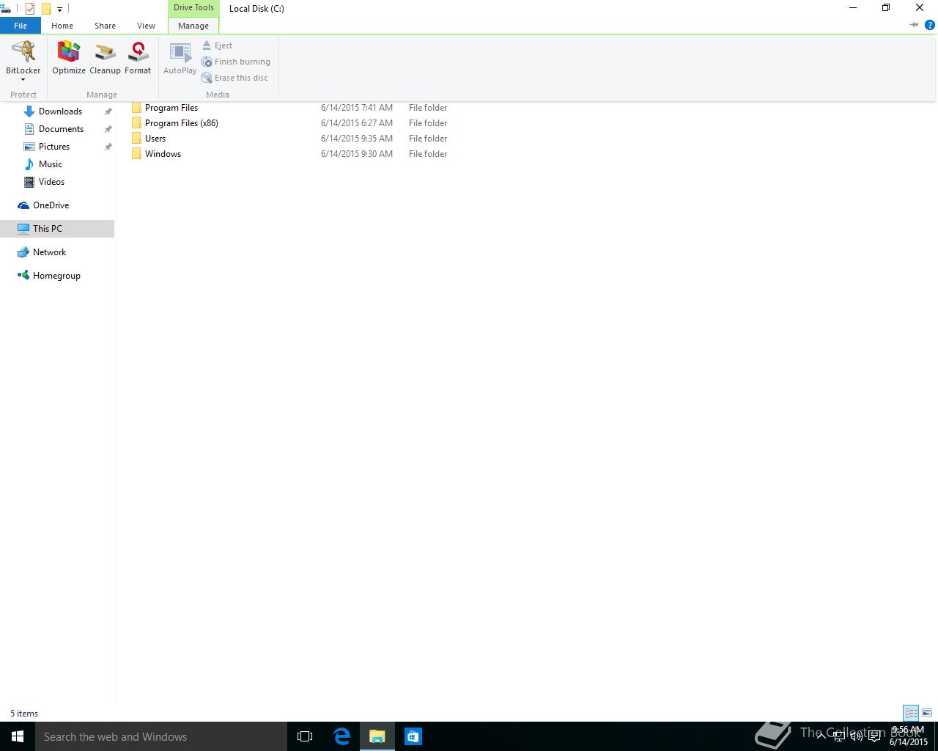Click the Optimize drive icon
The image size is (938, 751).
[x=69, y=58]
